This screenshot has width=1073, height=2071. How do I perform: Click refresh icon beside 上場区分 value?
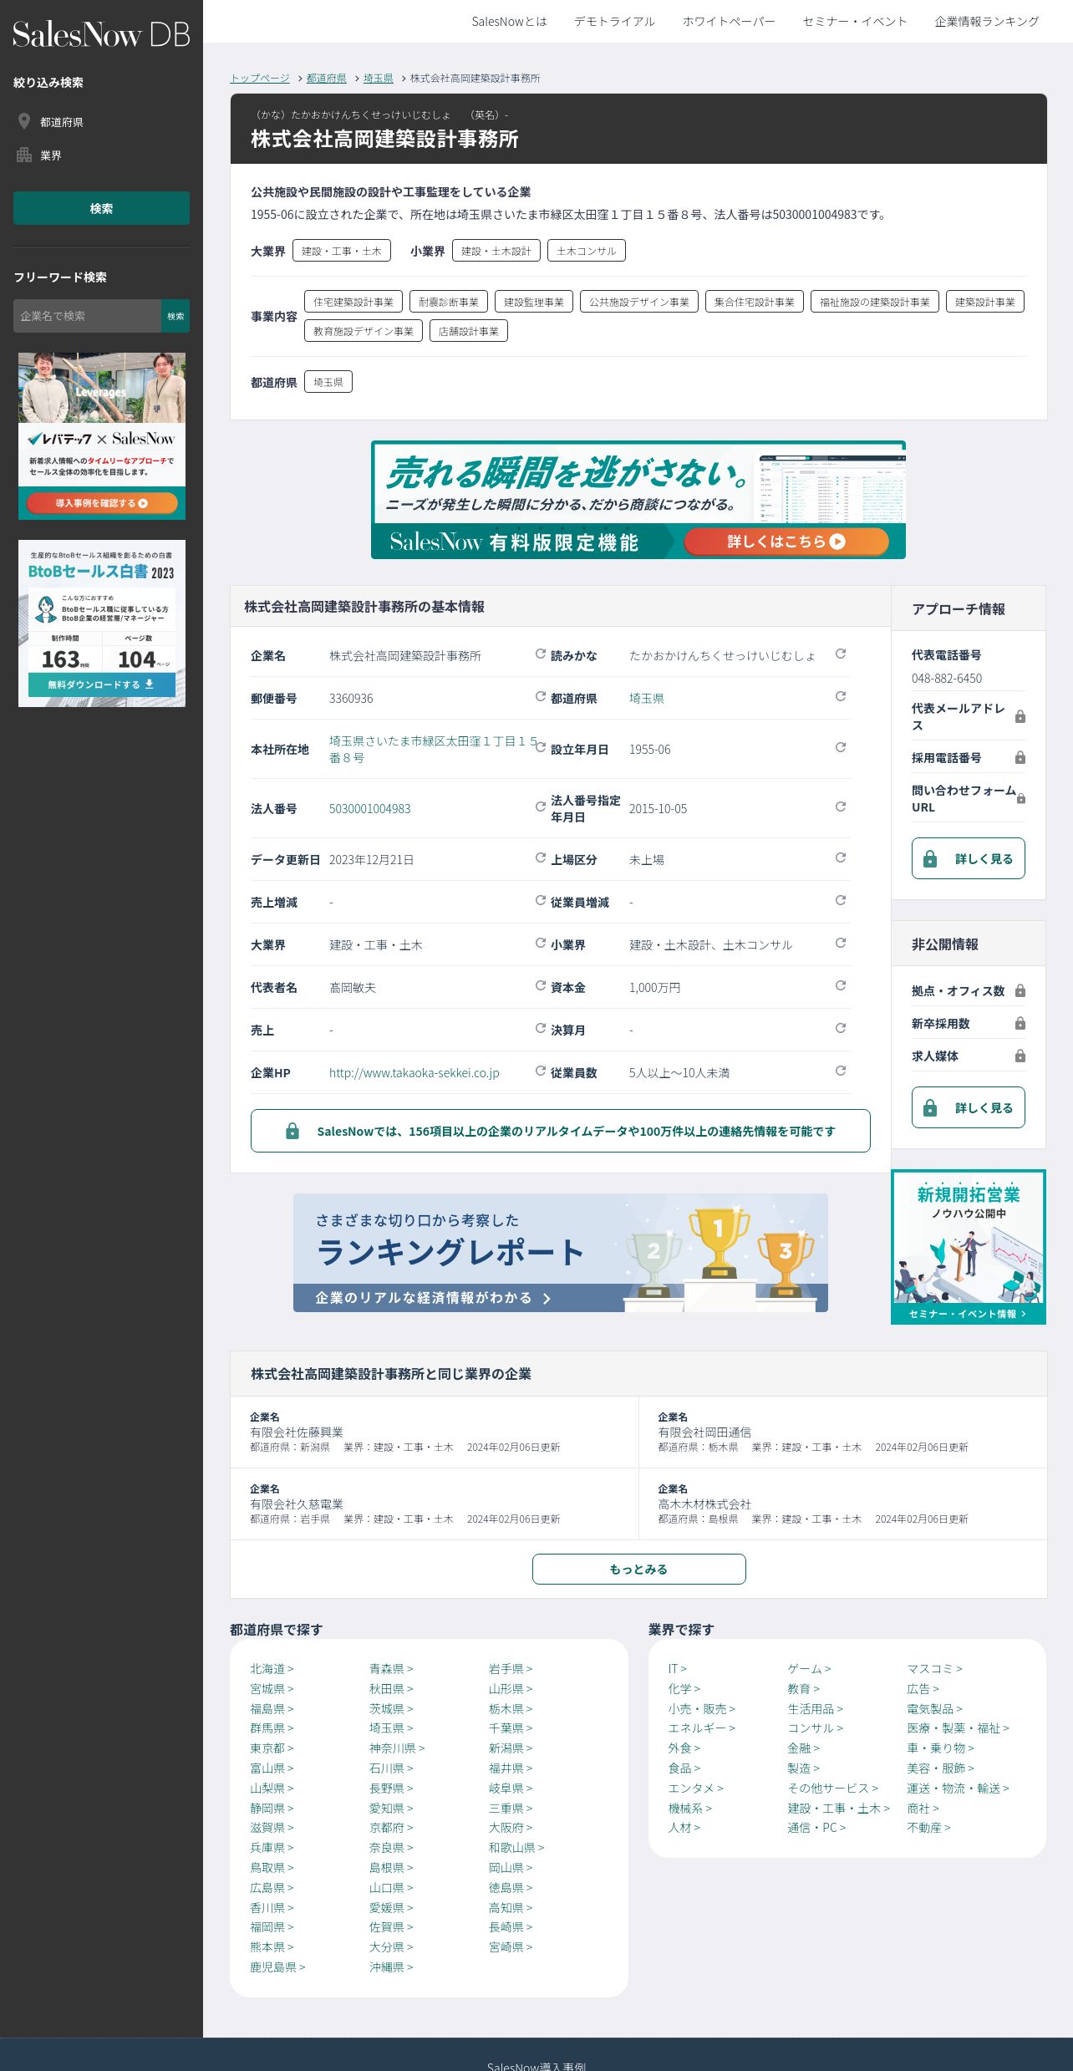point(841,857)
